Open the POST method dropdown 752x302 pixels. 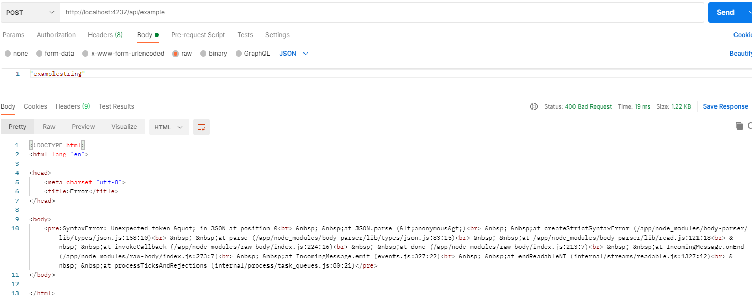coord(30,12)
